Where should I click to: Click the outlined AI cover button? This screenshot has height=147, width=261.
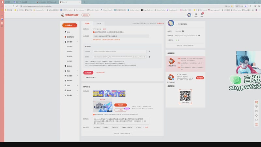(x=120, y=110)
